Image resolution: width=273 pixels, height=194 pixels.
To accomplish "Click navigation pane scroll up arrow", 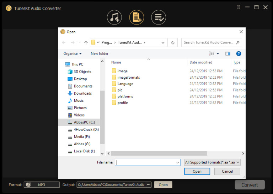I will 102,61.
